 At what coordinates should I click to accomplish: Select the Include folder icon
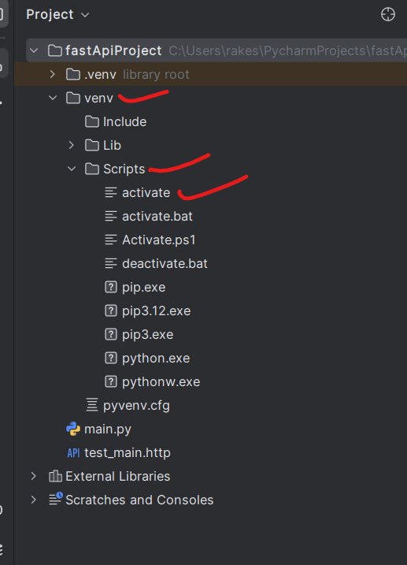[92, 122]
